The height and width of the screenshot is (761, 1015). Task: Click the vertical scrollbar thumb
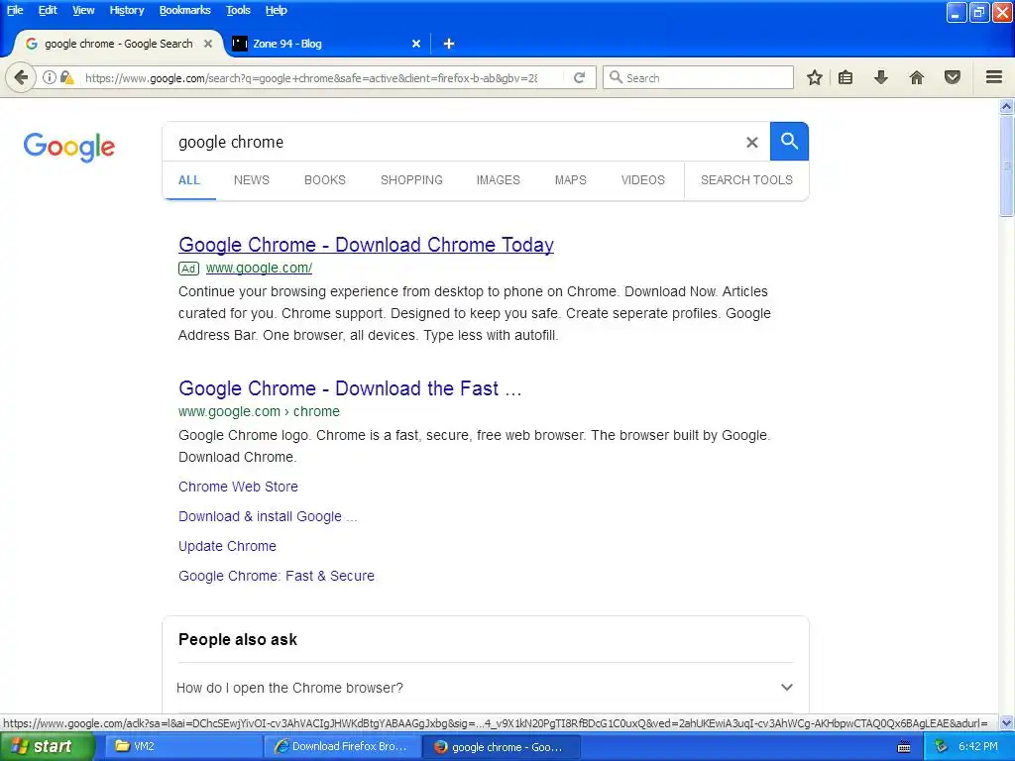pos(1007,166)
